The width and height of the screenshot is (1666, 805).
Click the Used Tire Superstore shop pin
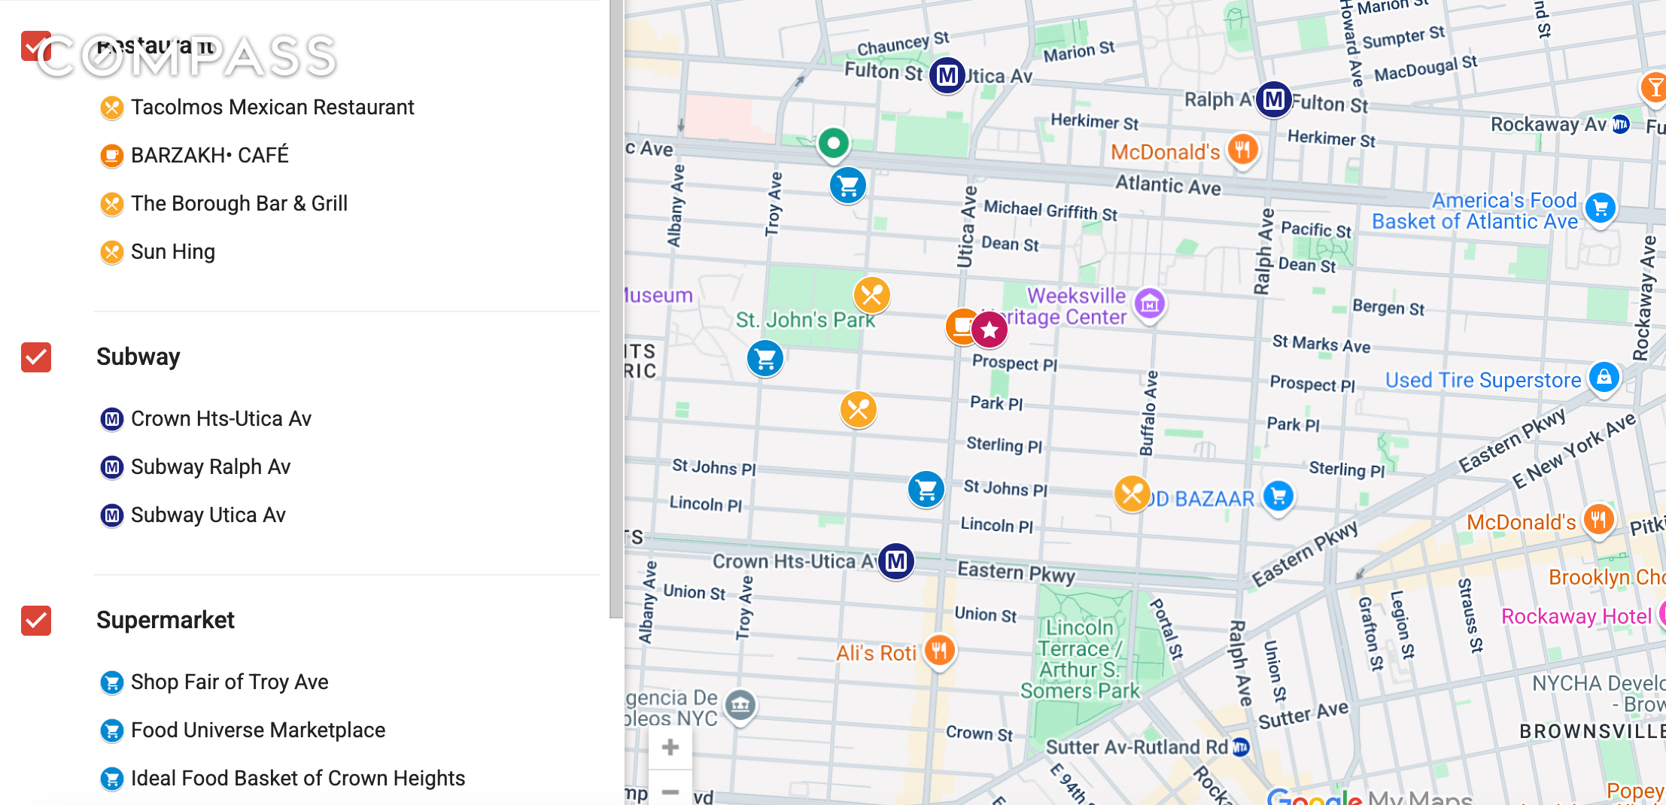1604,377
